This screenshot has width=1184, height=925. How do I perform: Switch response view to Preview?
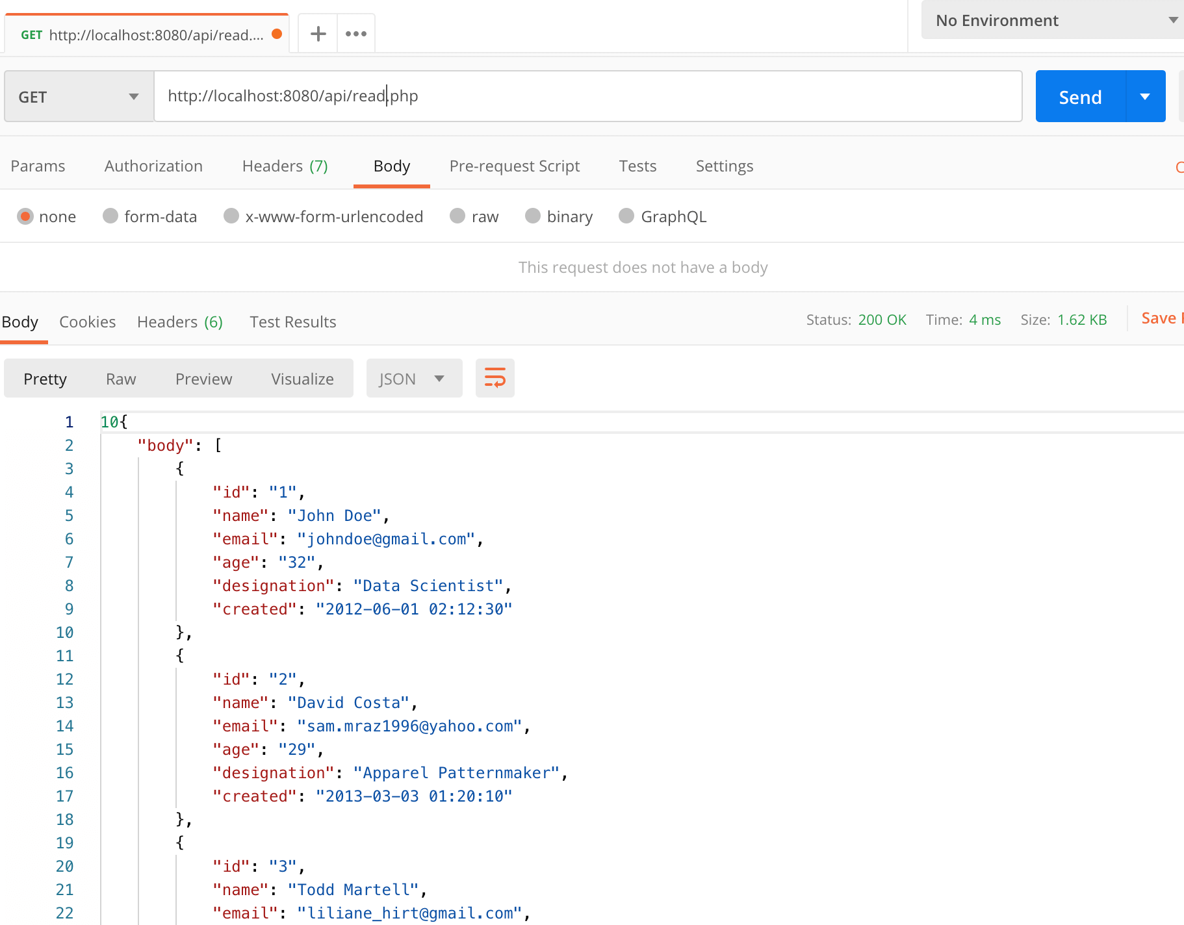coord(203,379)
